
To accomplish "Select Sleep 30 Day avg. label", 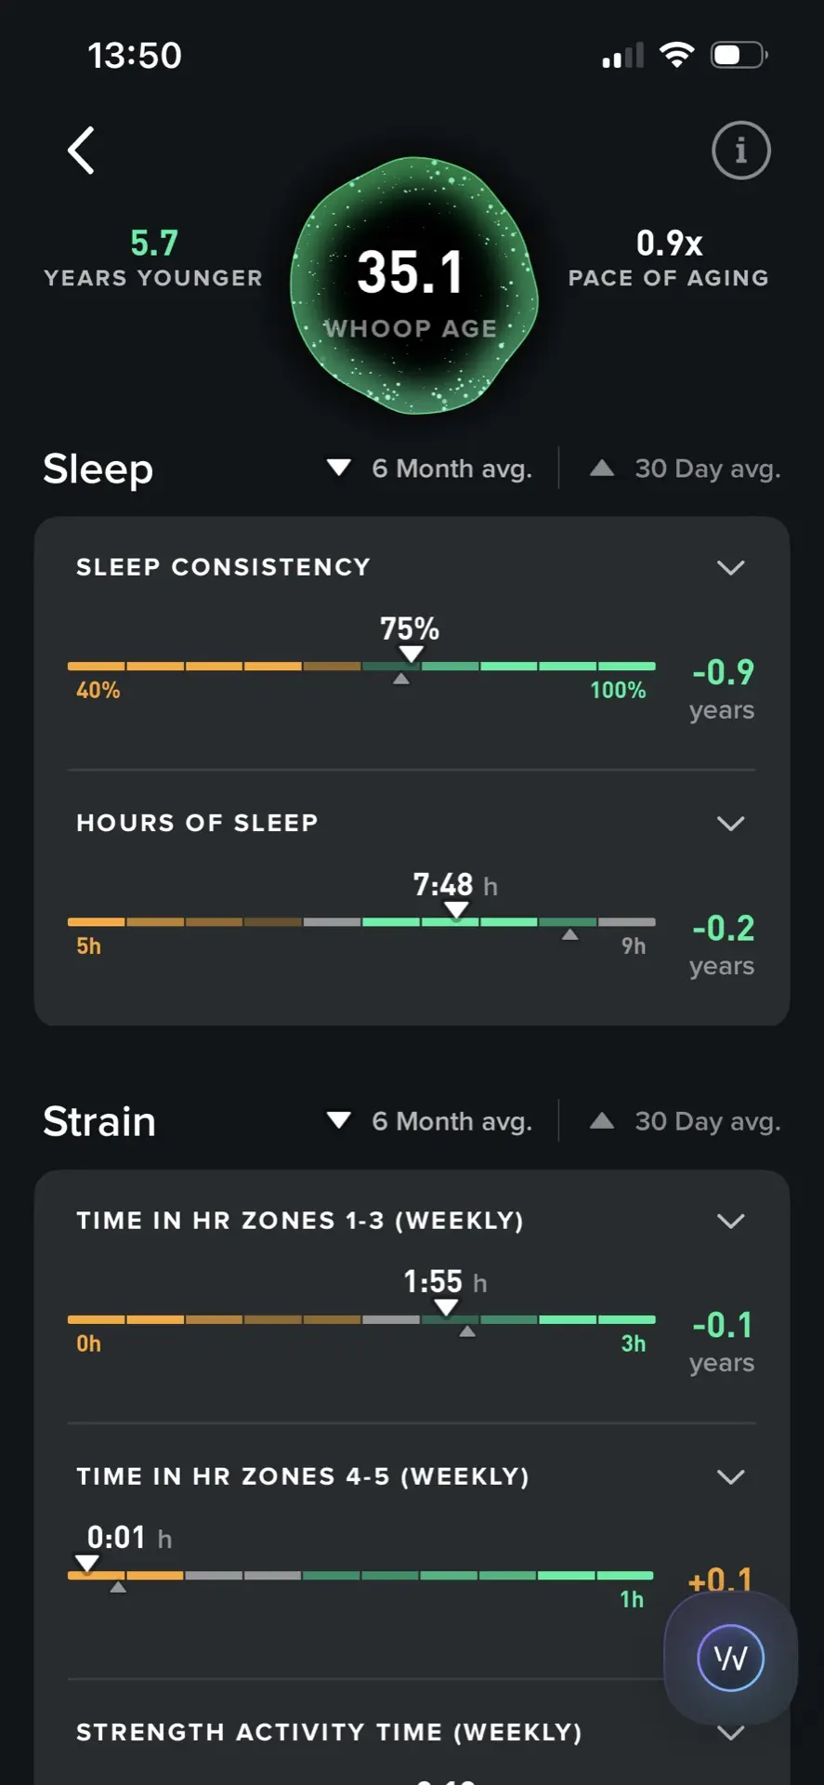I will [707, 469].
